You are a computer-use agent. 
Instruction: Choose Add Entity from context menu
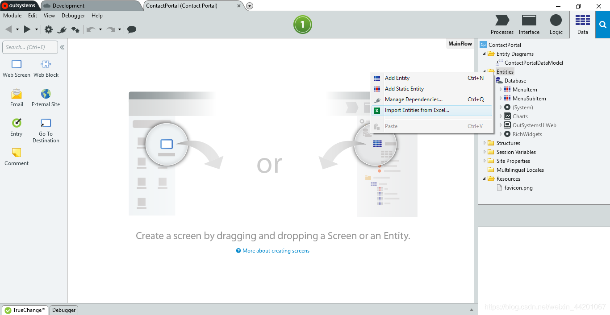432,78
